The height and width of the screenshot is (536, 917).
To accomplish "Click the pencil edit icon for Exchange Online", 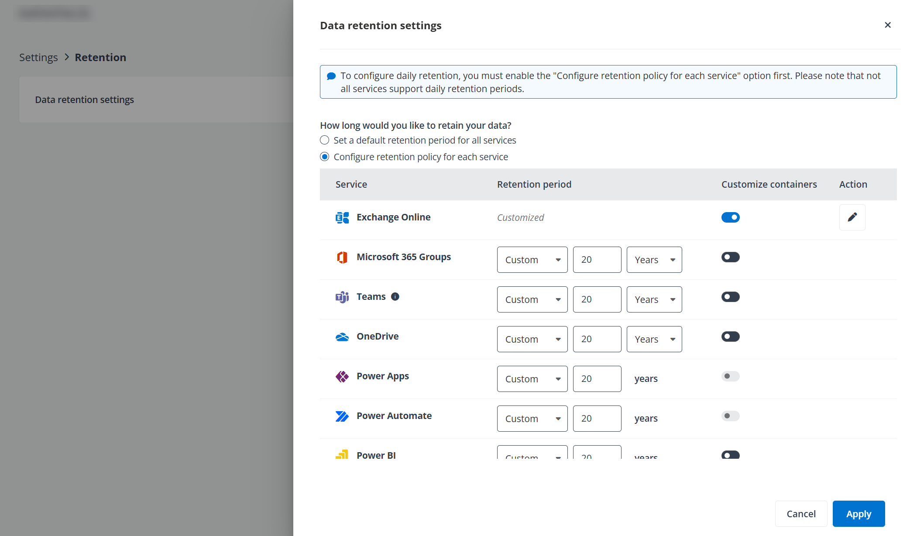I will click(852, 217).
